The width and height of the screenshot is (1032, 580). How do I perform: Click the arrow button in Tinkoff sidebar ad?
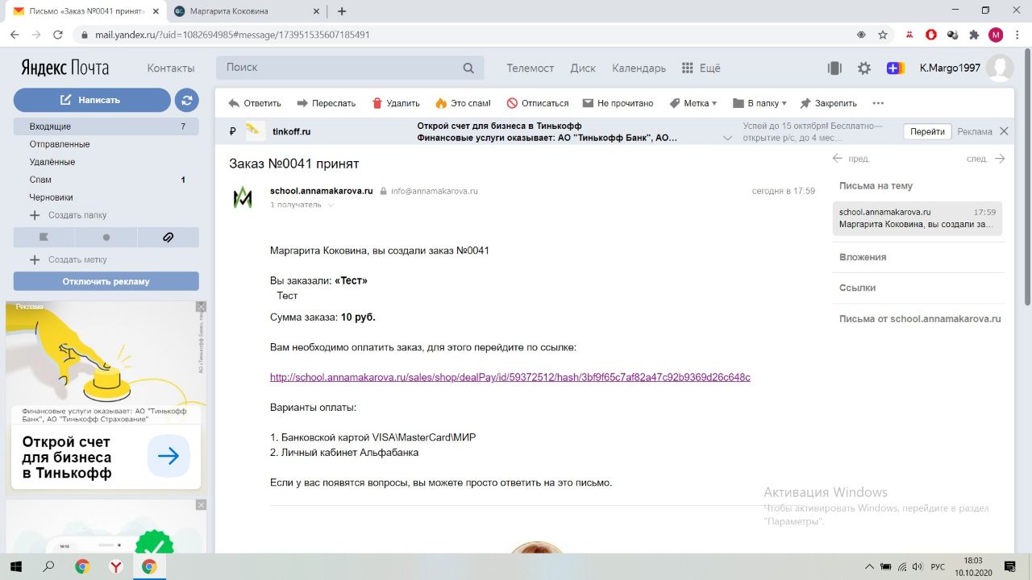[169, 456]
